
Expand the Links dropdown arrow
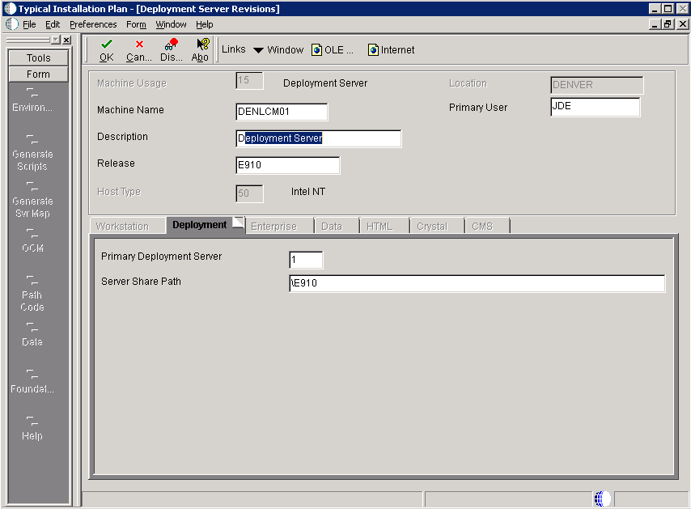pos(258,50)
